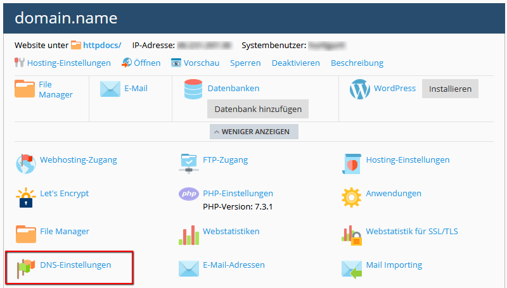The image size is (507, 288).
Task: Select the Deaktivieren link
Action: pos(295,63)
